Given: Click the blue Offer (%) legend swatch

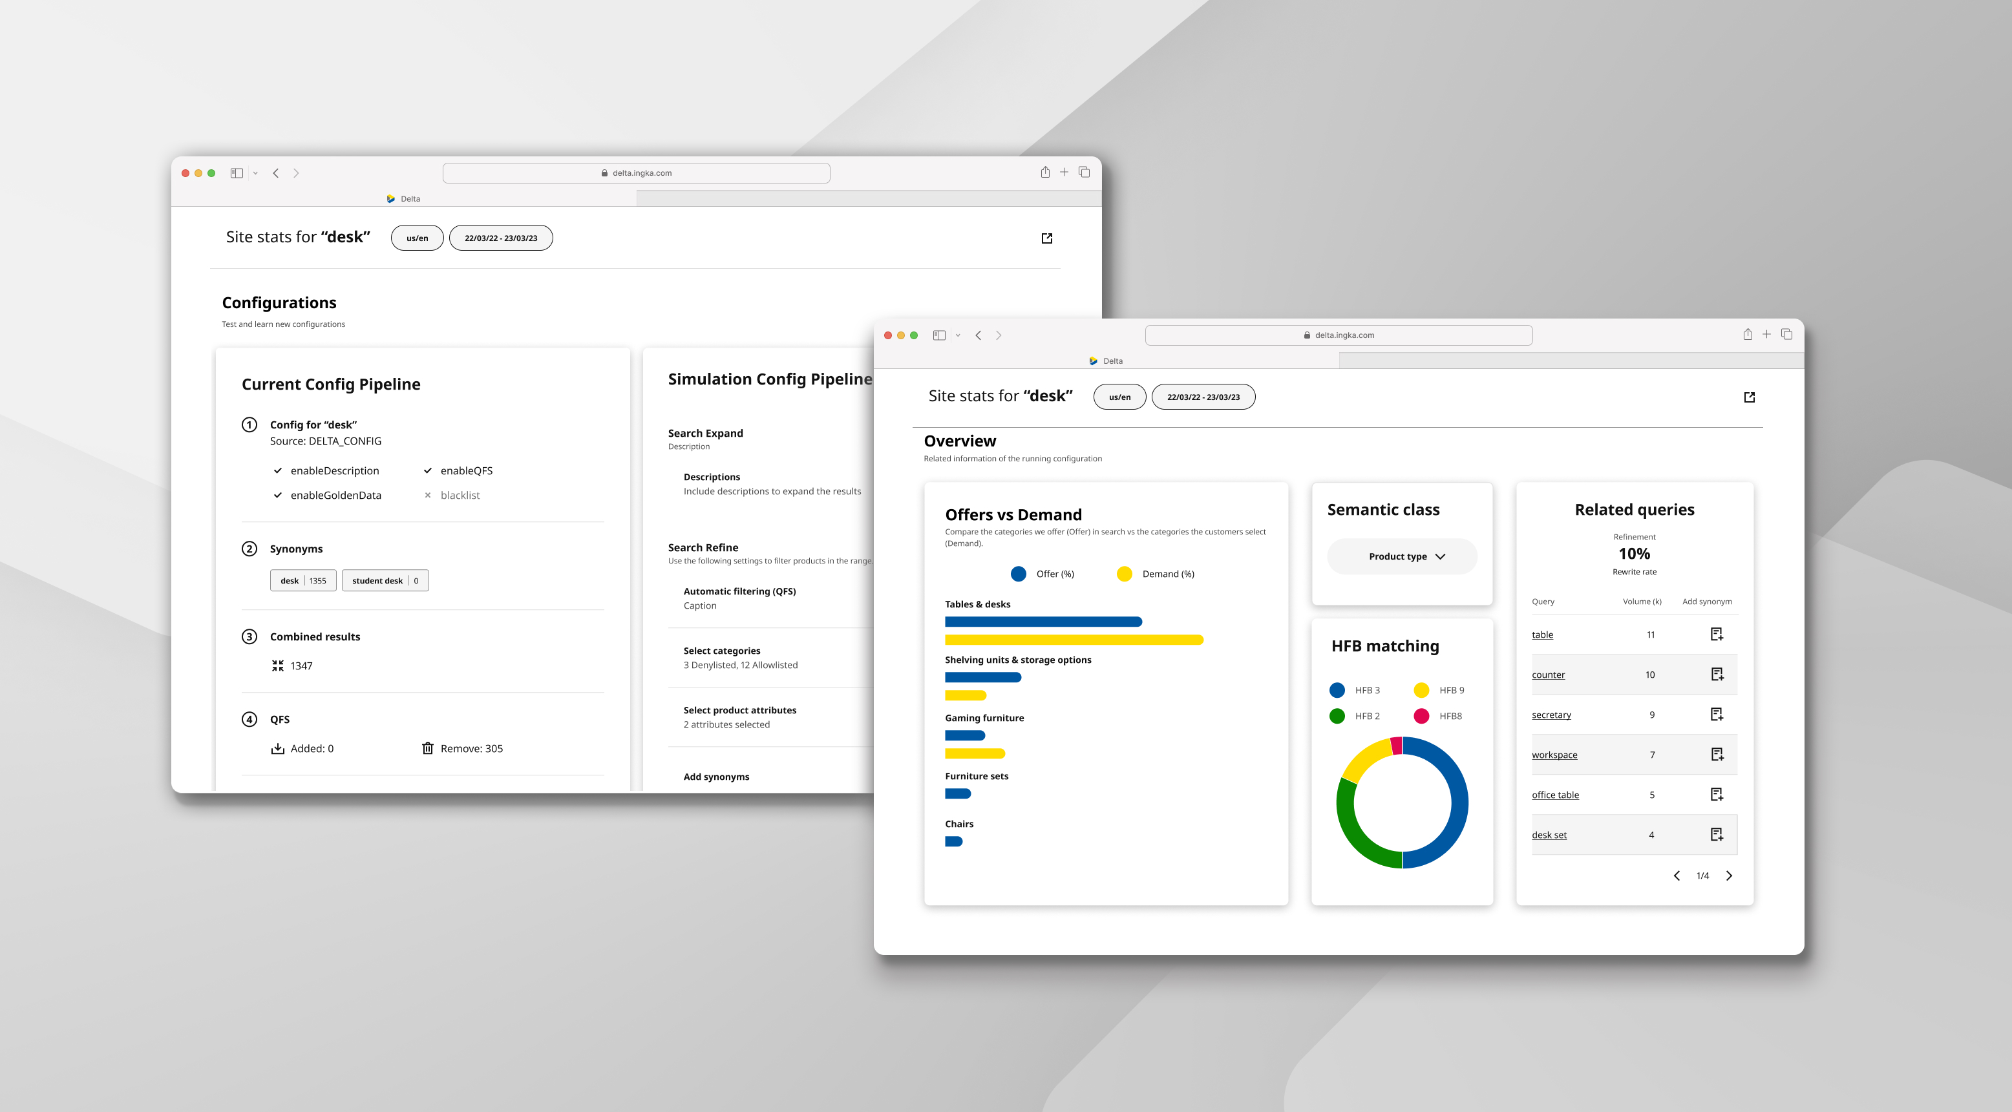Looking at the screenshot, I should 1018,574.
